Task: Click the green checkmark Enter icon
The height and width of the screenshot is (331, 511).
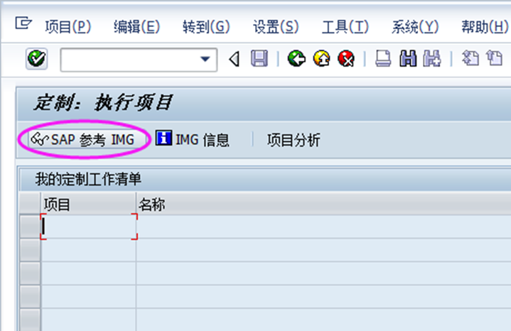Action: click(x=36, y=59)
